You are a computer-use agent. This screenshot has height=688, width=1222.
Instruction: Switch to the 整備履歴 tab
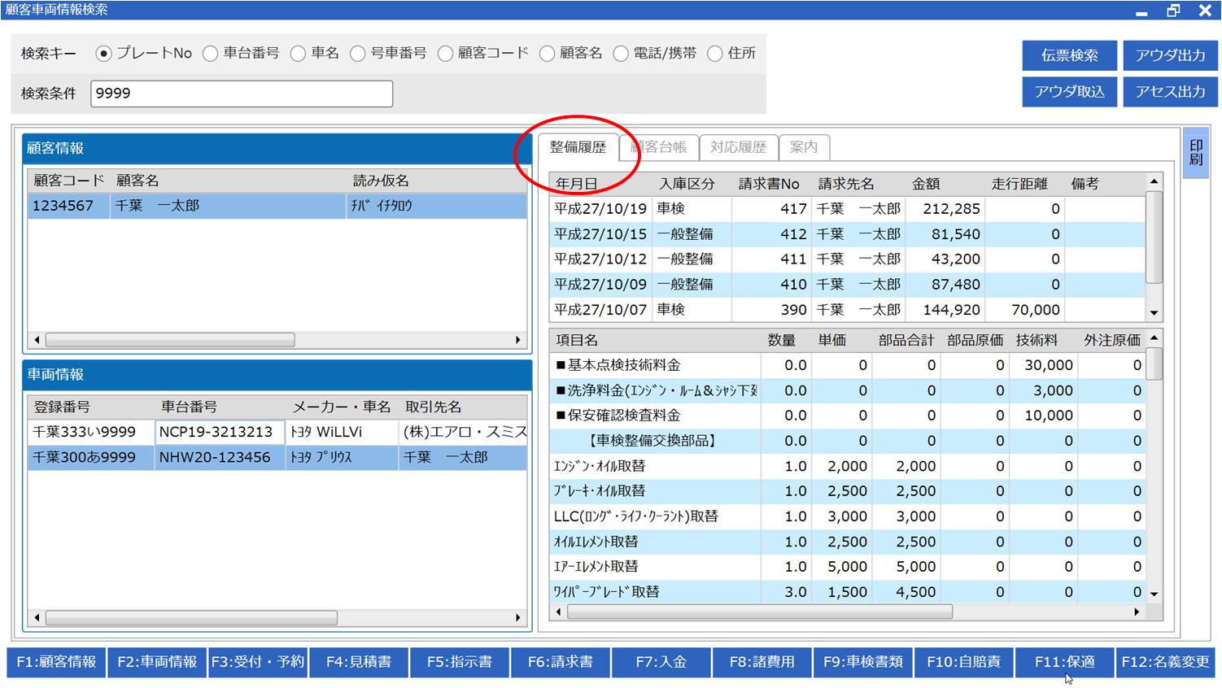[x=578, y=147]
